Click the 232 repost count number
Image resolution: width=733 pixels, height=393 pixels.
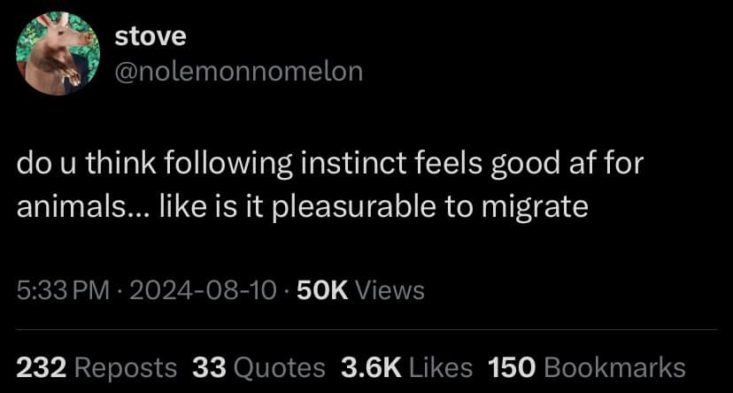click(42, 367)
